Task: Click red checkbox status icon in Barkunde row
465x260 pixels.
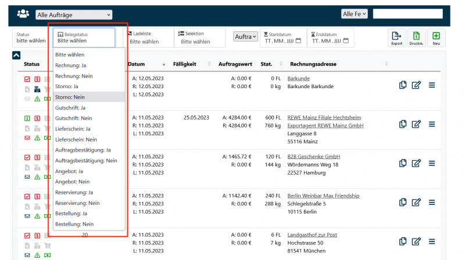Action: click(x=27, y=80)
